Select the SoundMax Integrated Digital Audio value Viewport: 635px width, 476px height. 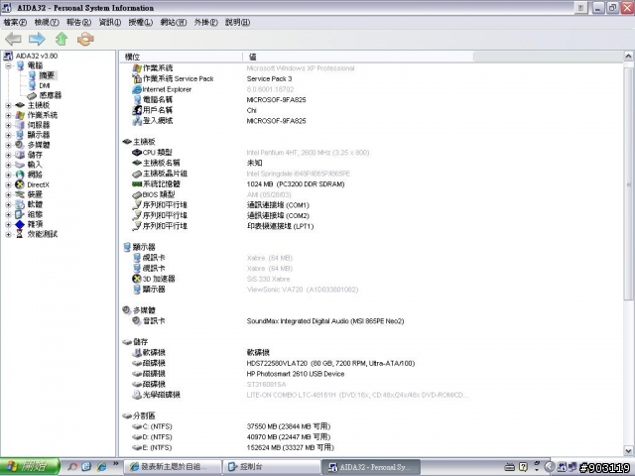[325, 321]
